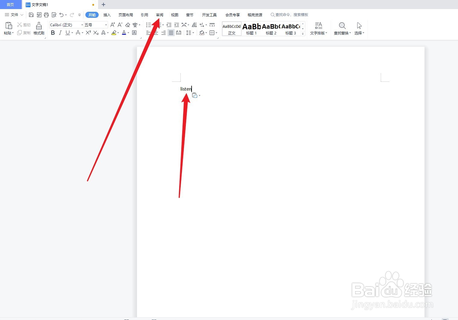Open the Font size 五号 dropdown
The height and width of the screenshot is (320, 458).
point(106,25)
